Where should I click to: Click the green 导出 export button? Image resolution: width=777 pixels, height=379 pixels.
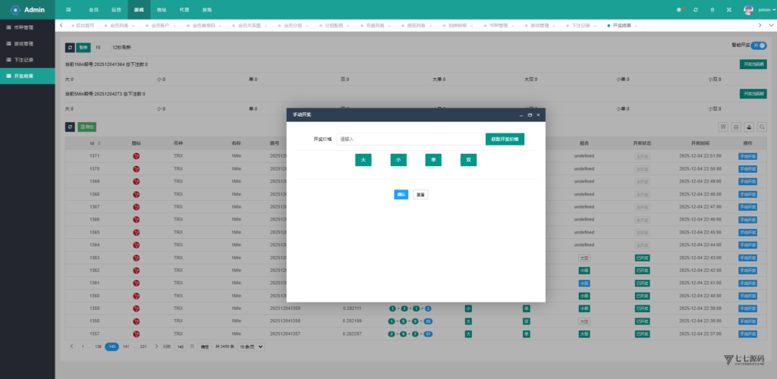click(x=87, y=127)
